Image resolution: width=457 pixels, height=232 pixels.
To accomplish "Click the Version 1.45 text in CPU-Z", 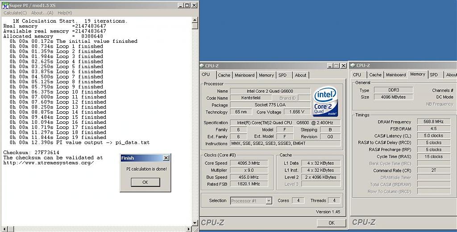I will pos(328,212).
